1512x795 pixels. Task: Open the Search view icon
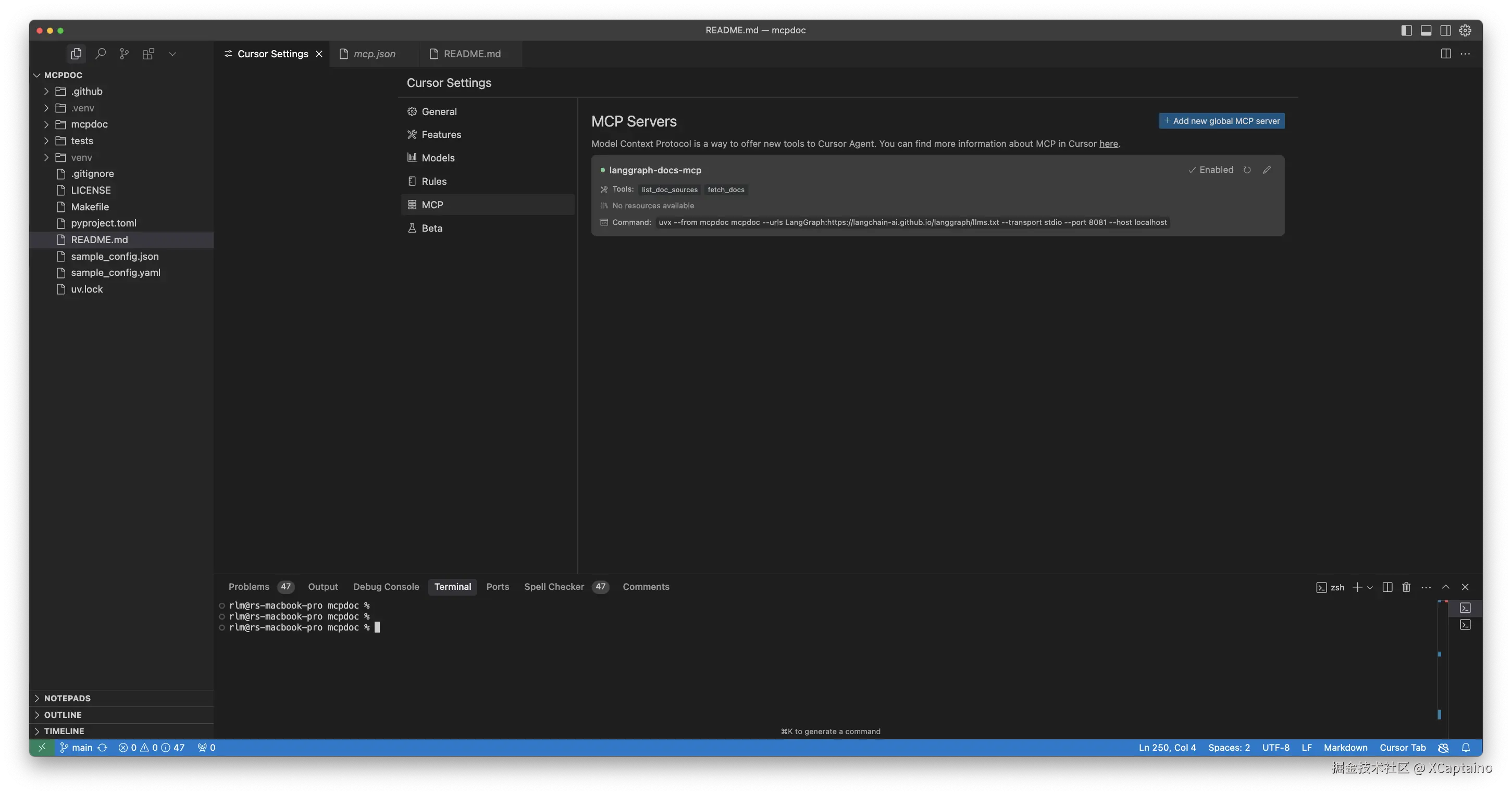click(101, 54)
